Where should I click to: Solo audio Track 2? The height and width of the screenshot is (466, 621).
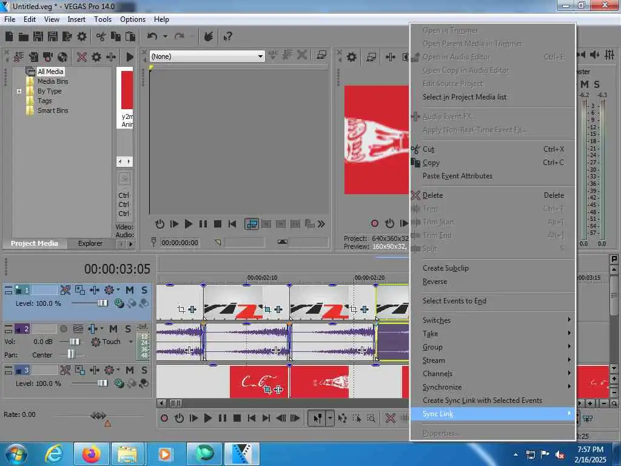(128, 329)
